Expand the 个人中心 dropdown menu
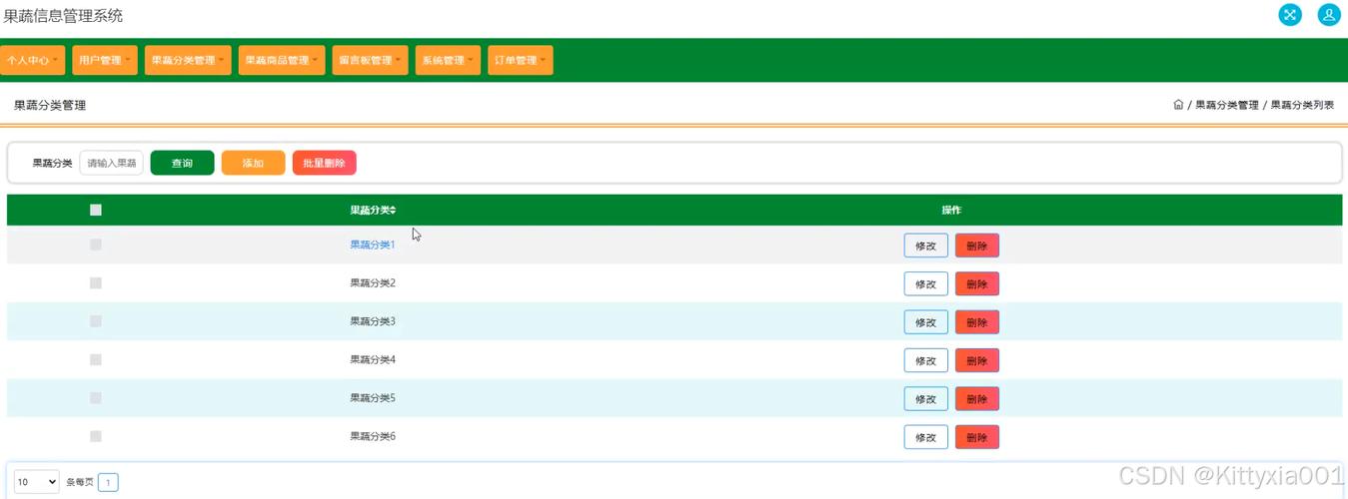Screen dimensions: 1348x499 click(33, 60)
